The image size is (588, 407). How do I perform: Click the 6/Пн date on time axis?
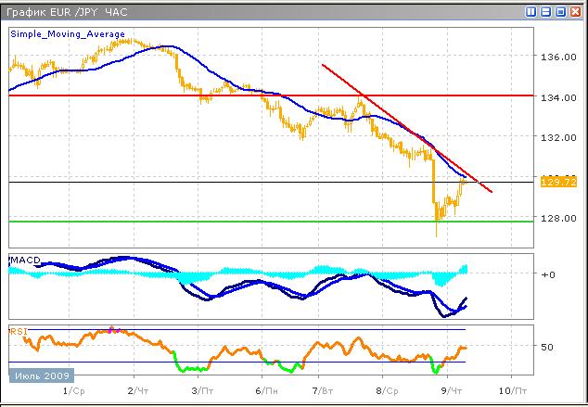pyautogui.click(x=264, y=392)
